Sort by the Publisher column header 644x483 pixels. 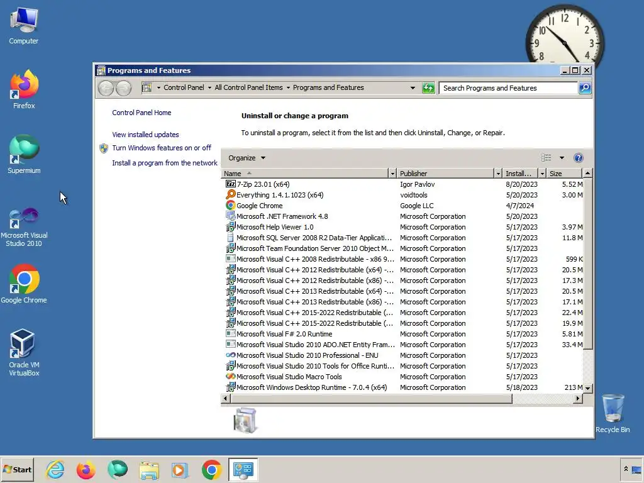click(x=446, y=174)
